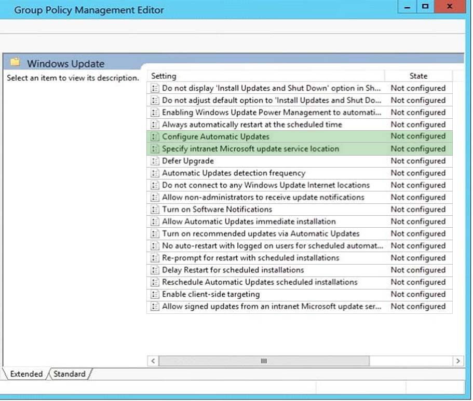Click the icon next to Allow Automatic Updates immediate installation
Image resolution: width=473 pixels, height=401 pixels.
[x=155, y=222]
